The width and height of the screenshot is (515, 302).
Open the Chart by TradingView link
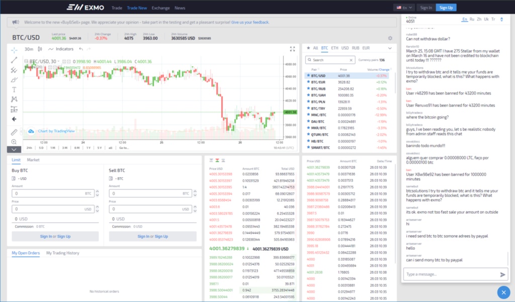pos(56,131)
